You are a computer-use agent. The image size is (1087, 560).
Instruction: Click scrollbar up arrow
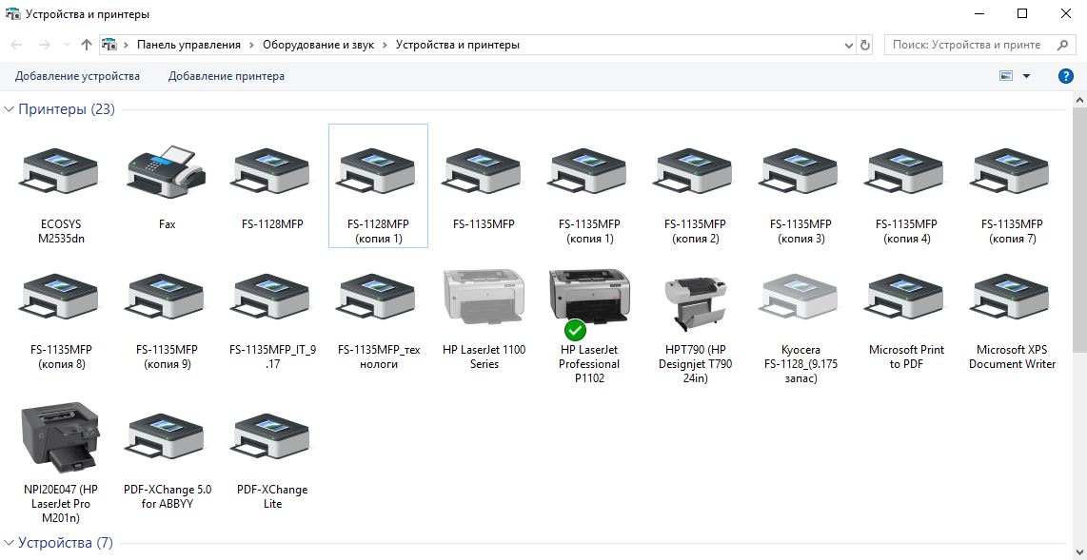pyautogui.click(x=1080, y=101)
